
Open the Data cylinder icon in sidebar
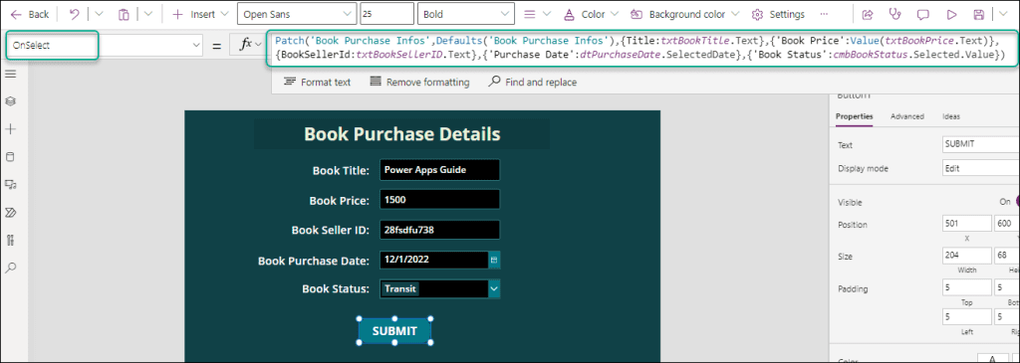(x=10, y=156)
